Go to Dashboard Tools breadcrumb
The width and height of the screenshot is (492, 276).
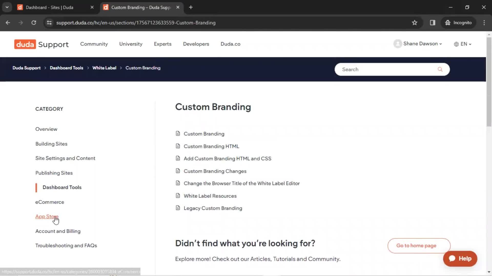coord(66,68)
